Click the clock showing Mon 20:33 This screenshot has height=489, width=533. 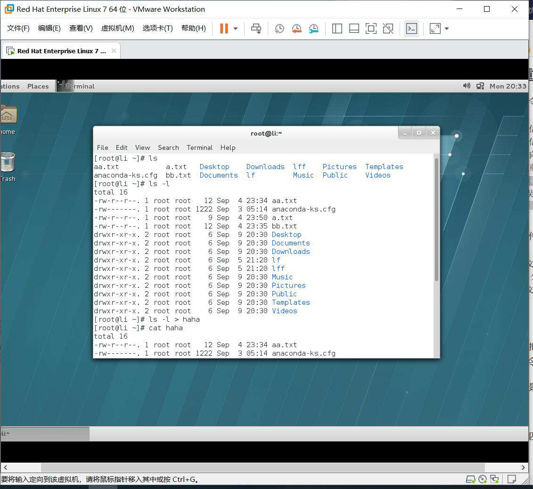point(508,86)
